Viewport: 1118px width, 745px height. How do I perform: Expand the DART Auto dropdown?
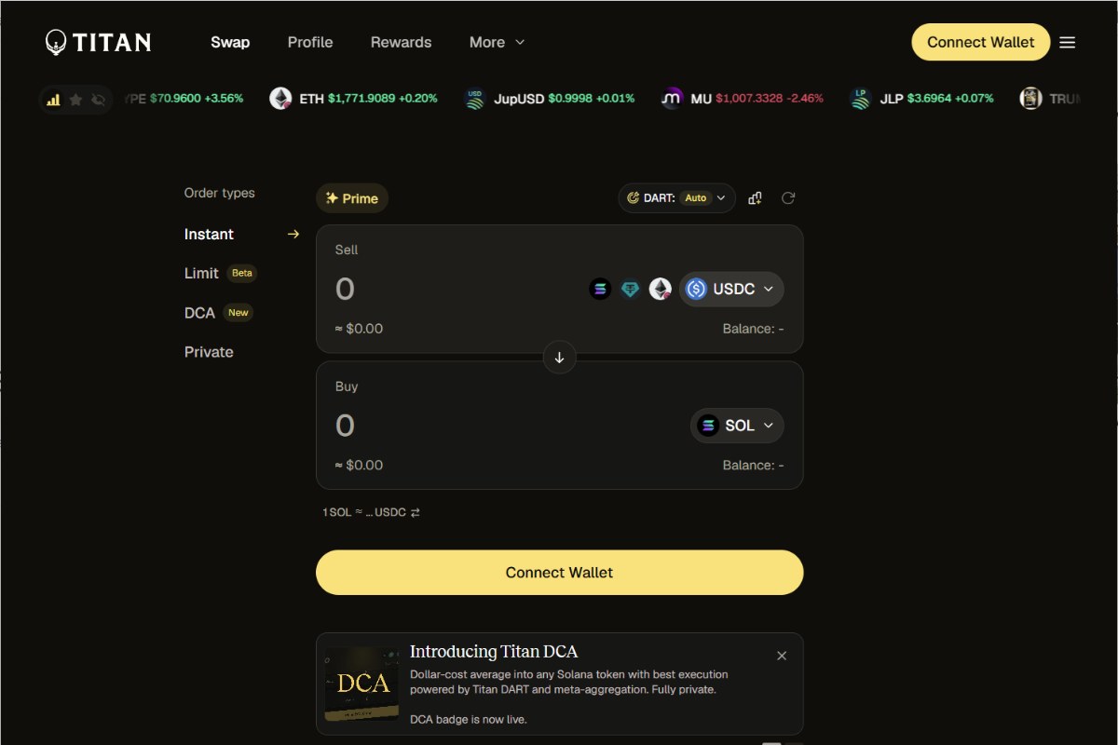(677, 198)
